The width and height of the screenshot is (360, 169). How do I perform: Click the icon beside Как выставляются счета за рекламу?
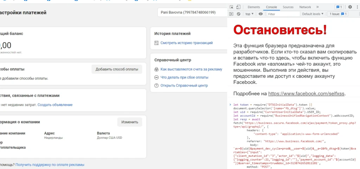[156, 69]
